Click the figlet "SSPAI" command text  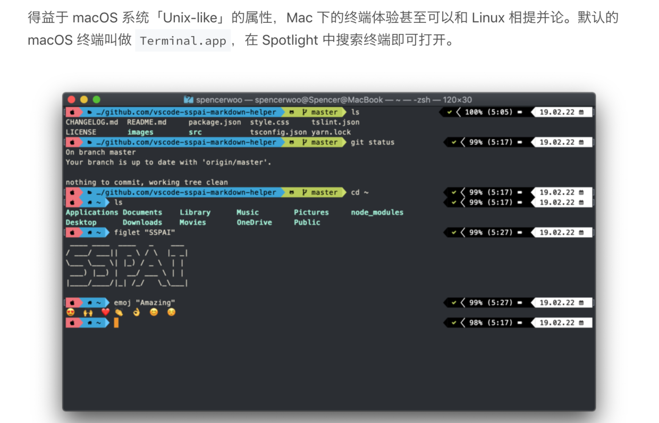(x=145, y=232)
